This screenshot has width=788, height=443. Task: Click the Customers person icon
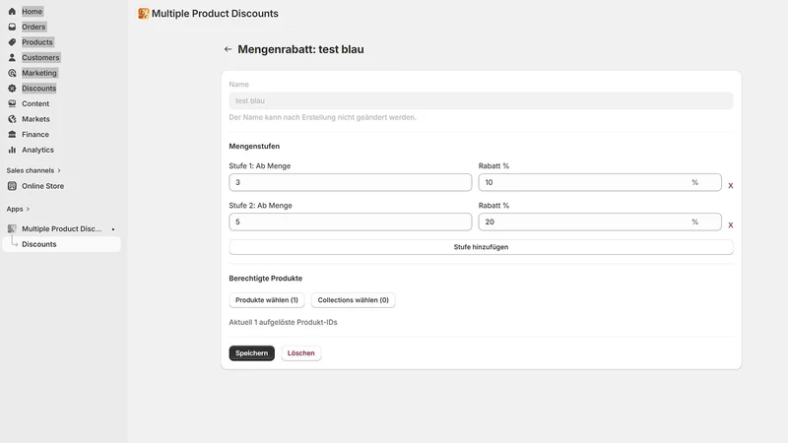12,57
